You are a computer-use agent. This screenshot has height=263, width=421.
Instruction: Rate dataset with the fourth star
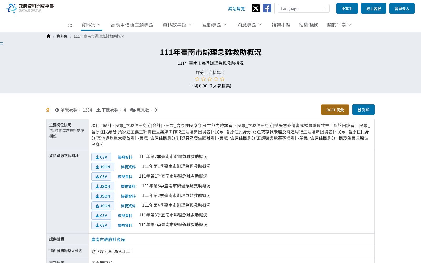click(x=216, y=79)
